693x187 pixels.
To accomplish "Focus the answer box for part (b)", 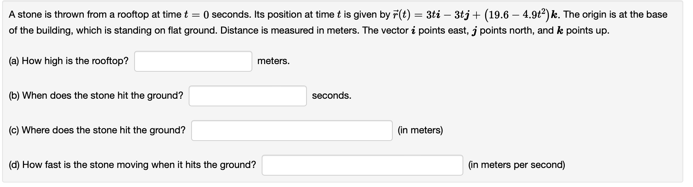I will coord(248,96).
